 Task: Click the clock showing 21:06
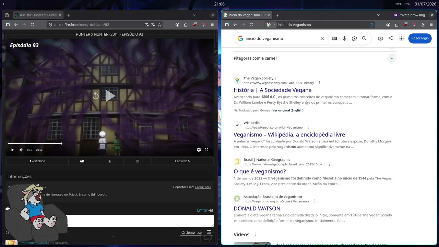pos(219,4)
